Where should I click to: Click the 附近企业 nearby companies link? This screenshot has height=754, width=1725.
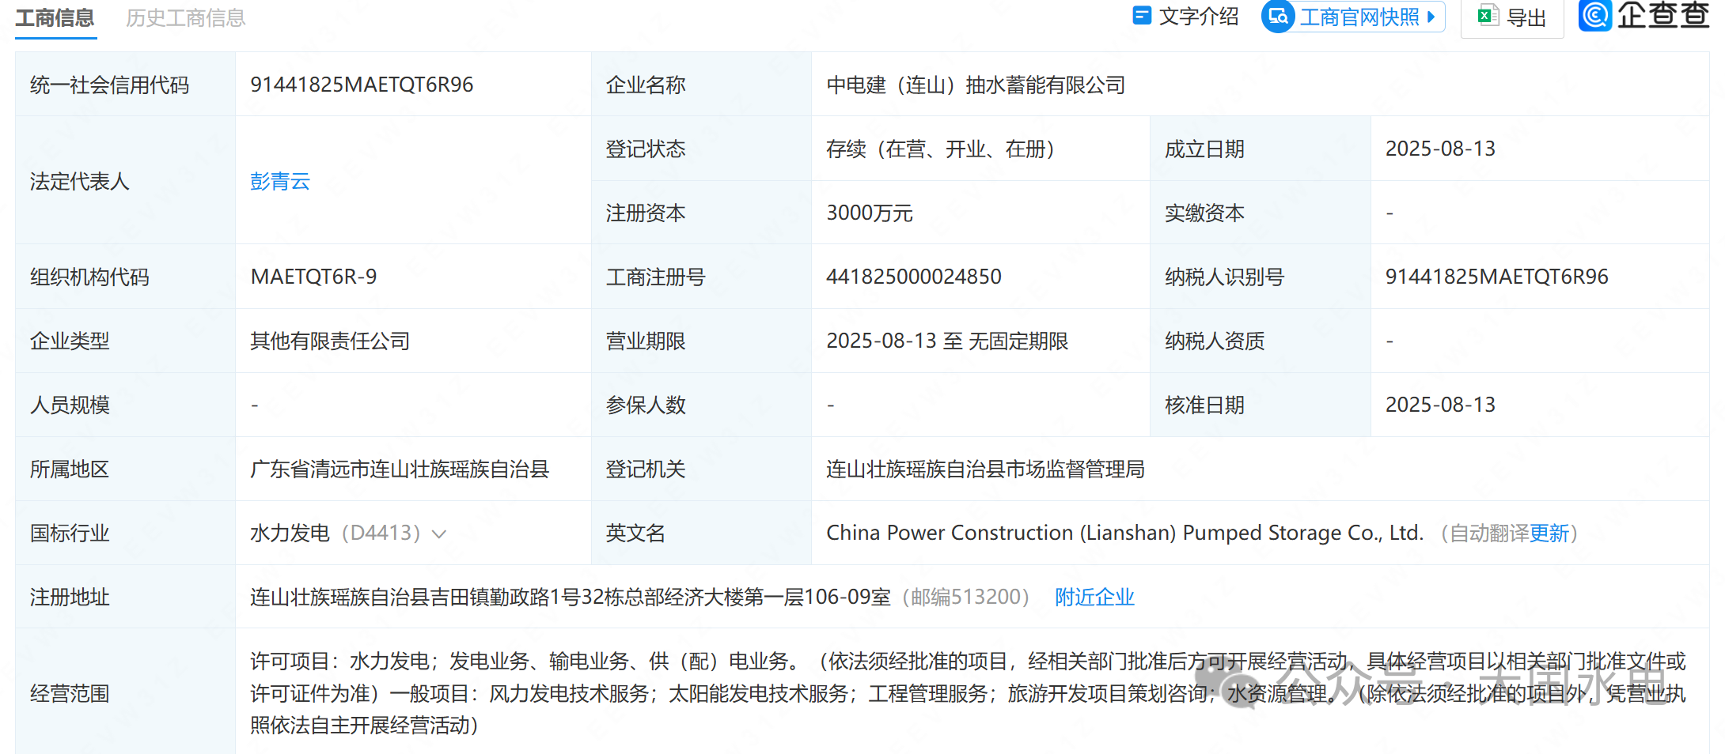[x=1094, y=598]
